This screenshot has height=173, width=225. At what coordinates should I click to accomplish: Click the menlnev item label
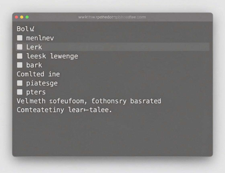pyautogui.click(x=40, y=38)
